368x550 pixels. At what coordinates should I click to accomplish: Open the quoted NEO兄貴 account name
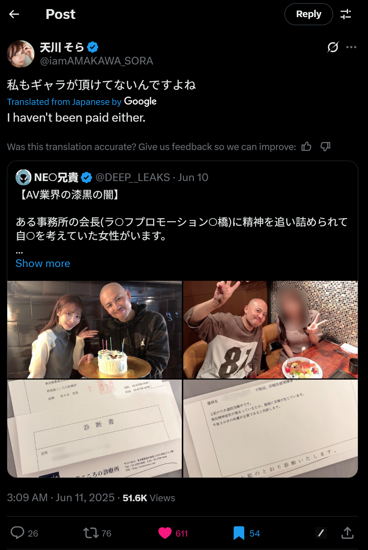(56, 177)
